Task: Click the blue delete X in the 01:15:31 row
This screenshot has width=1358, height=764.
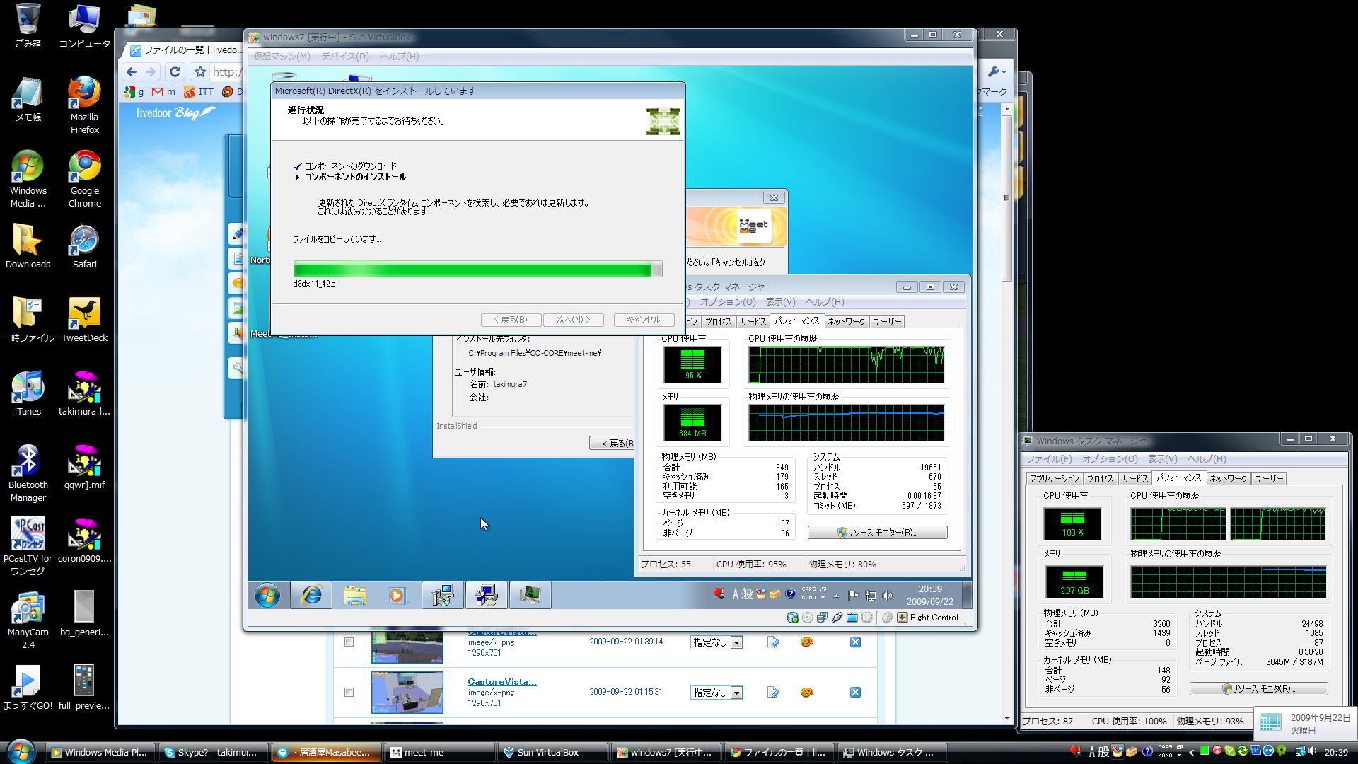Action: point(855,692)
